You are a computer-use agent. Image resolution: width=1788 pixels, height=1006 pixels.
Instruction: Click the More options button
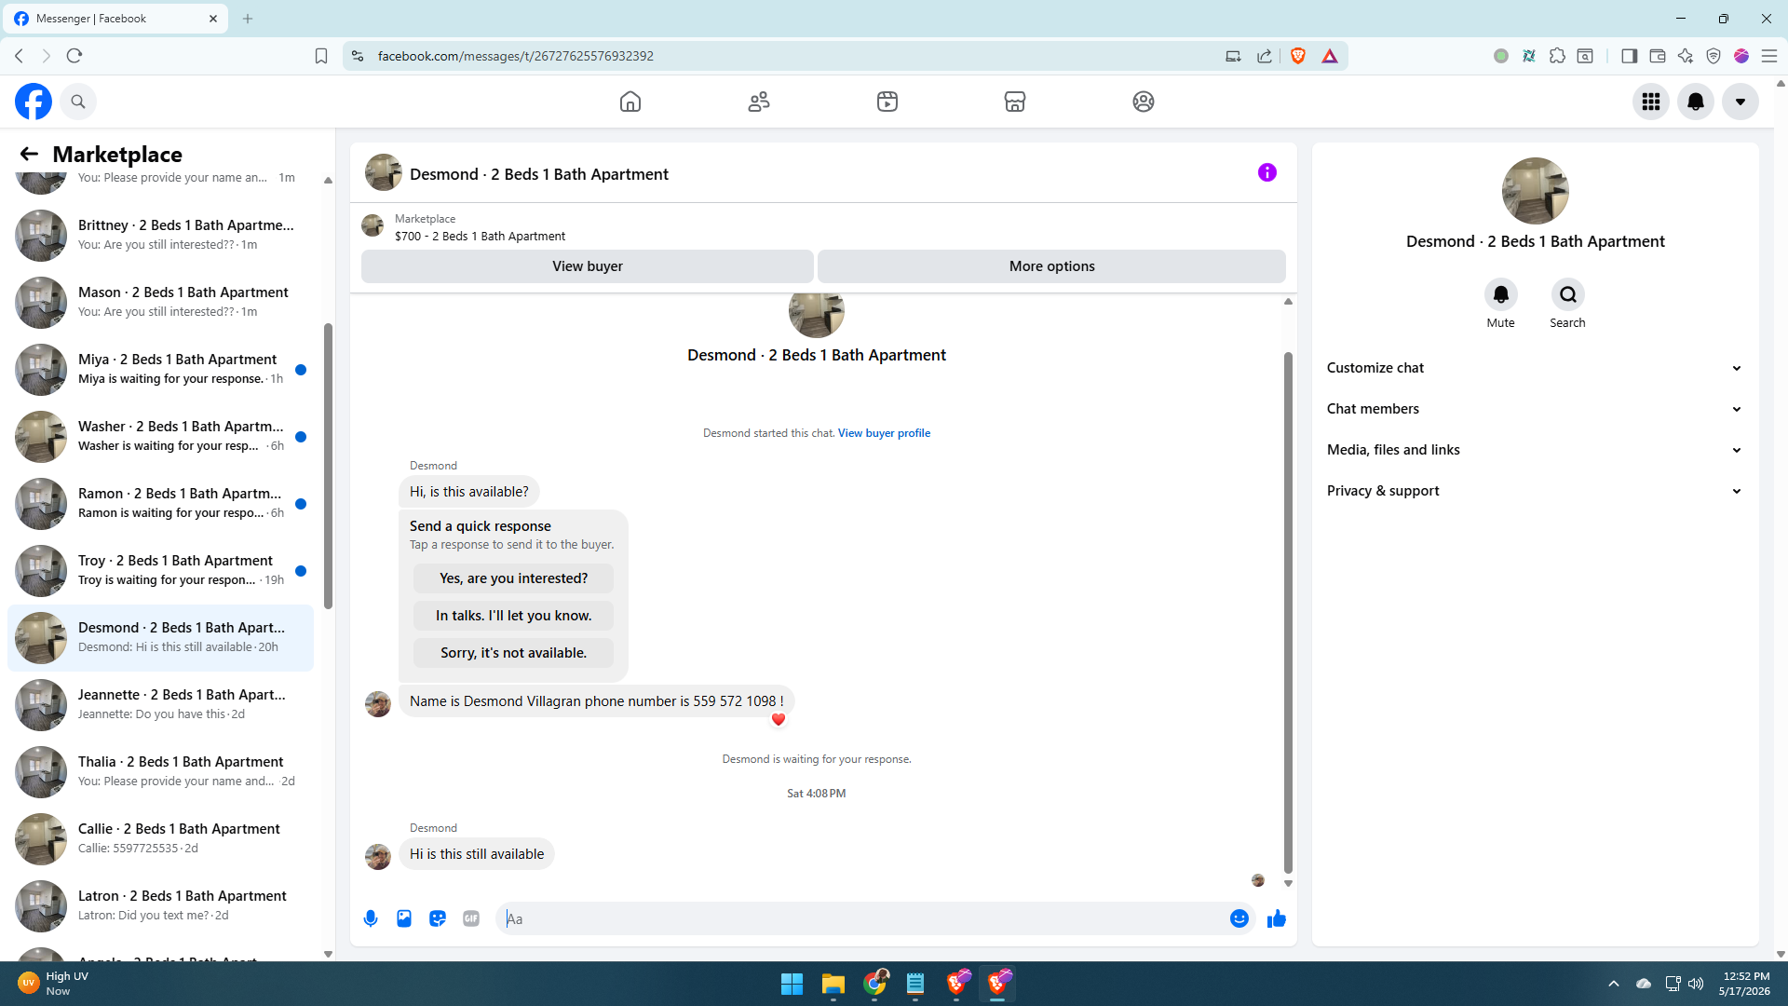click(1052, 266)
